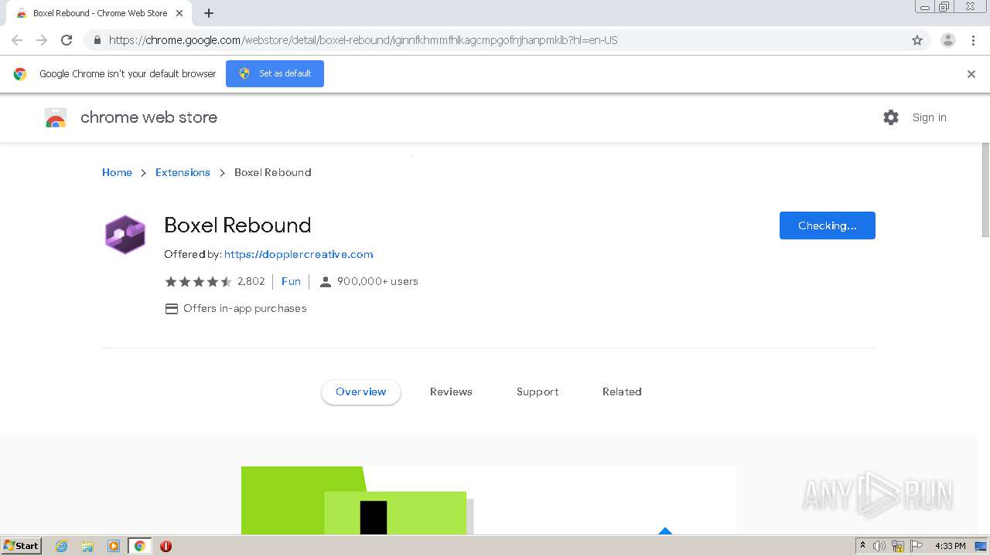Open the Fun category link

click(291, 282)
